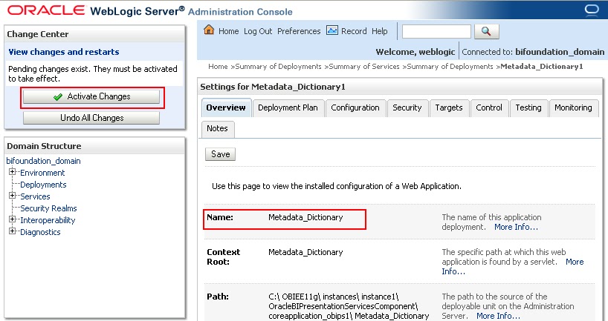Image resolution: width=608 pixels, height=321 pixels.
Task: Click the Change Center panel title
Action: pos(38,34)
